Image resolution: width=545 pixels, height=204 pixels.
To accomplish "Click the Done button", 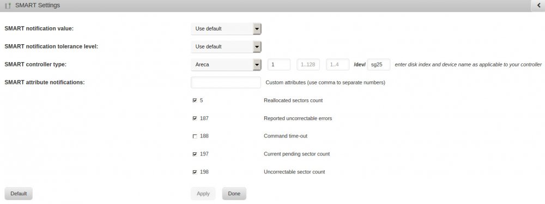I will [234, 194].
